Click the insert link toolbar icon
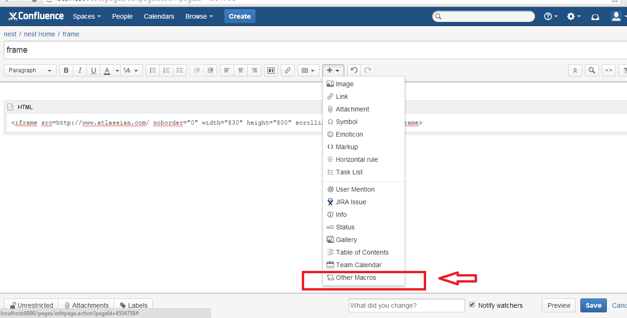627x318 pixels. point(288,70)
